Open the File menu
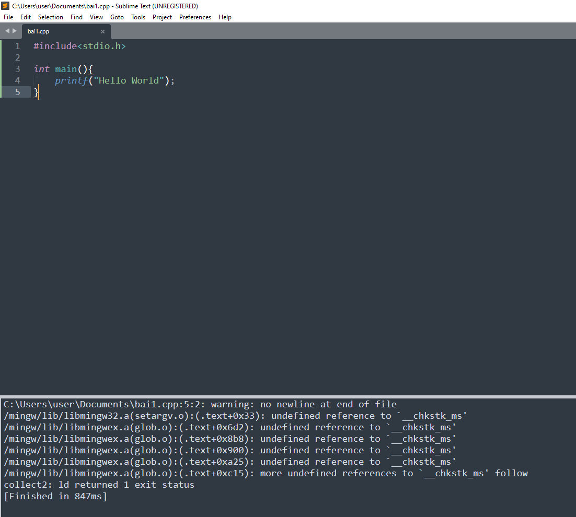 [x=8, y=17]
